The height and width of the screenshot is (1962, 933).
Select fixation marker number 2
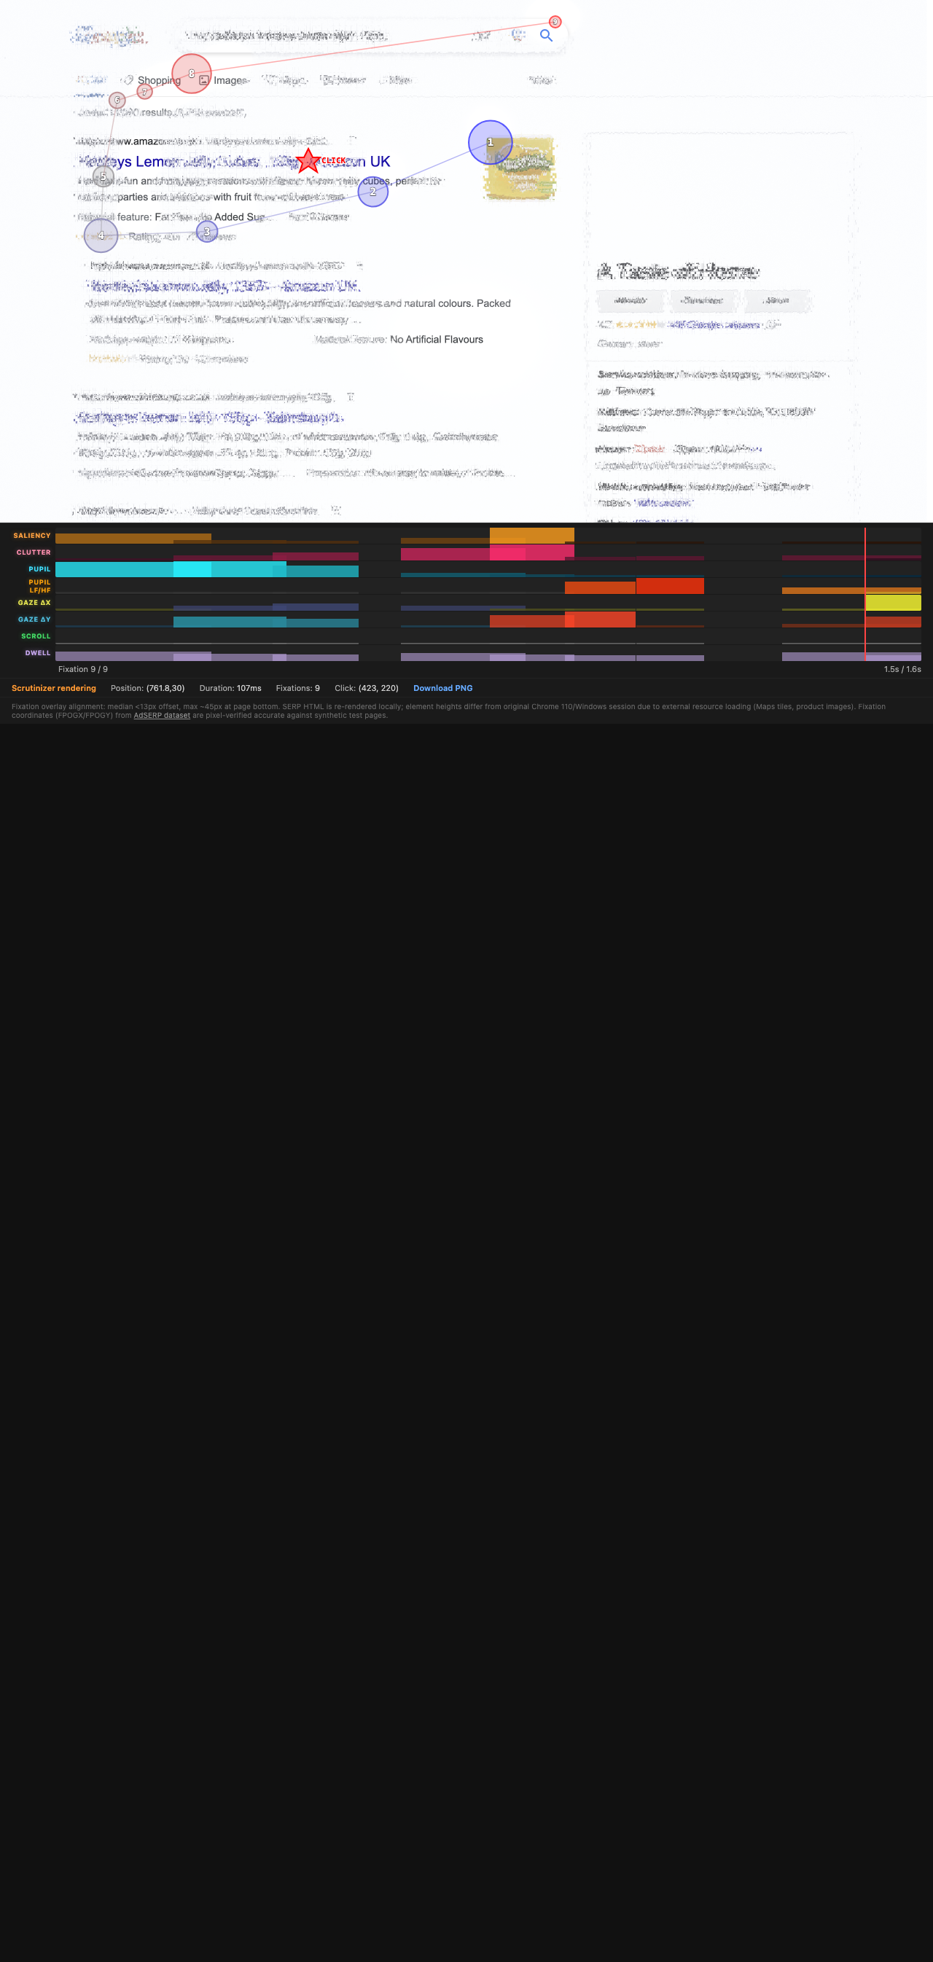pos(372,192)
